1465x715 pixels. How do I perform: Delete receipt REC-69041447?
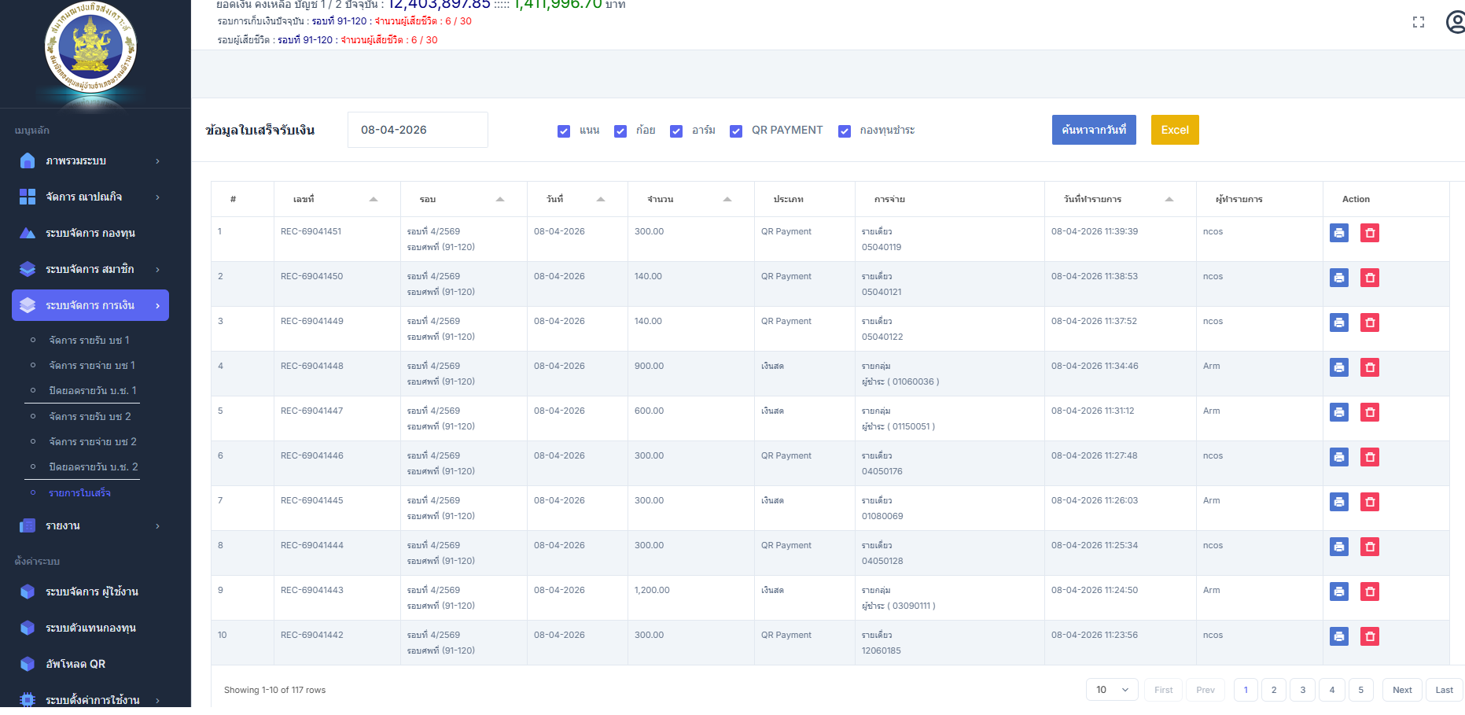[x=1370, y=412]
